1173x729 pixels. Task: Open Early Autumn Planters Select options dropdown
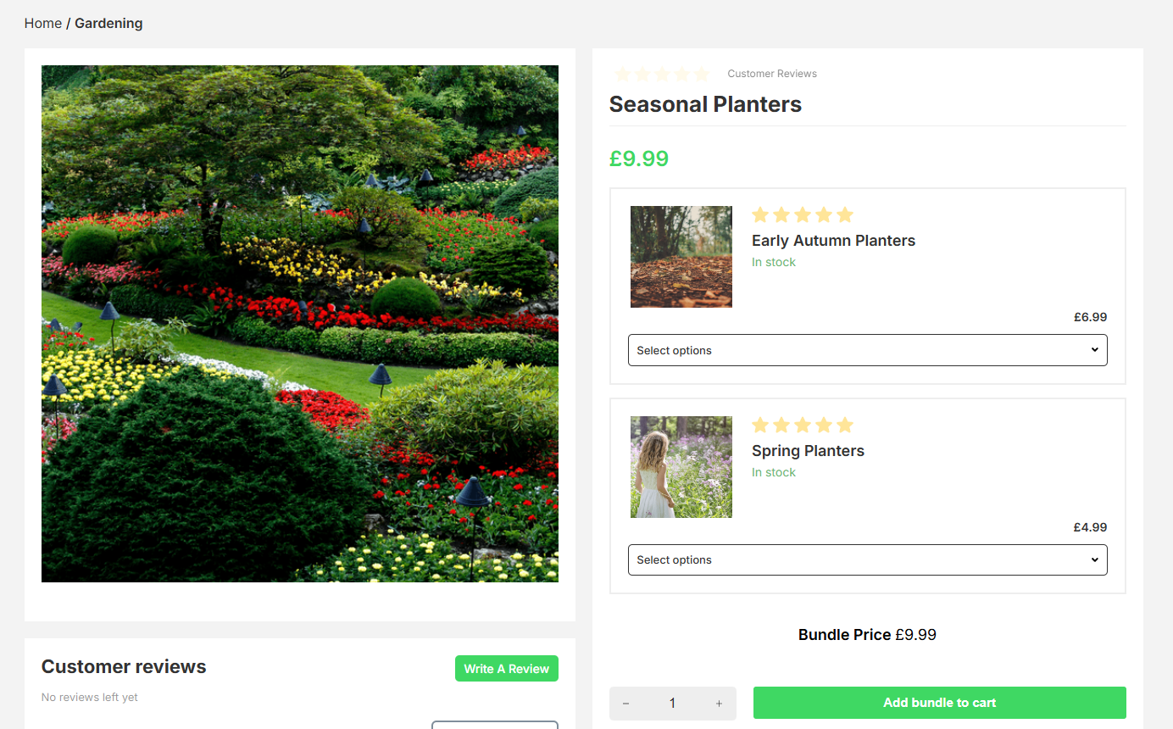[x=867, y=350]
